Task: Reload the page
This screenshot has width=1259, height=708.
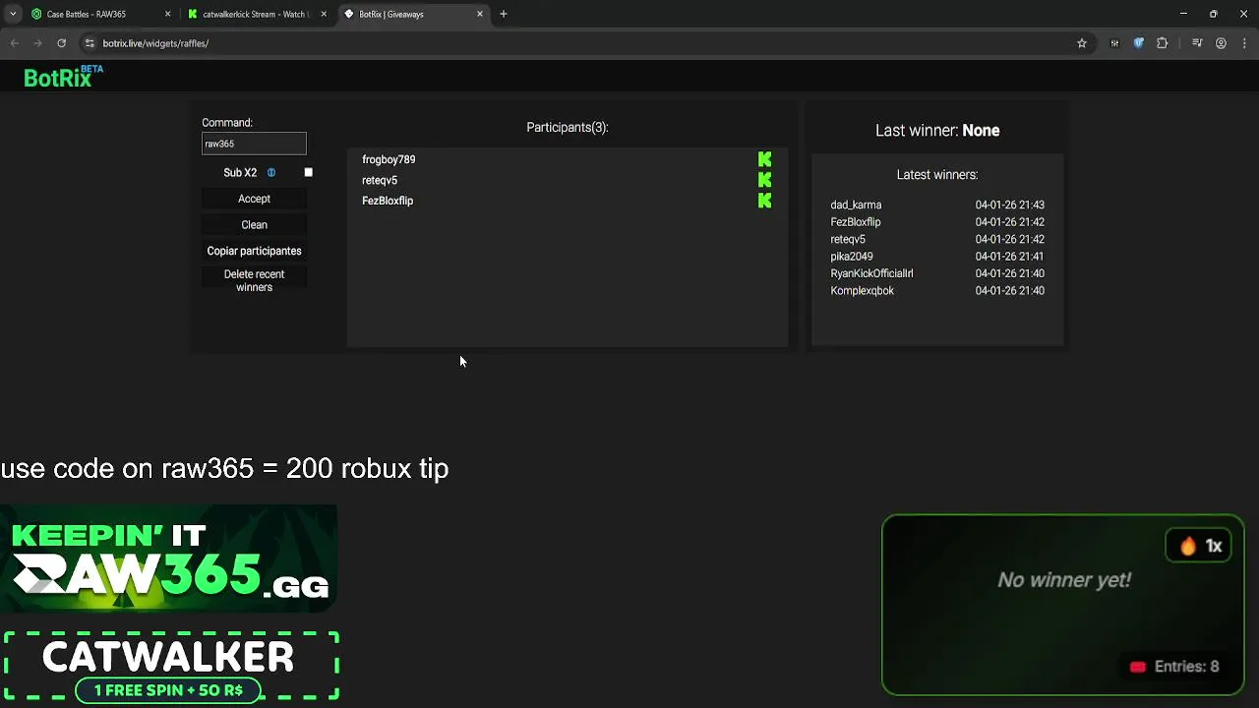Action: pyautogui.click(x=62, y=43)
